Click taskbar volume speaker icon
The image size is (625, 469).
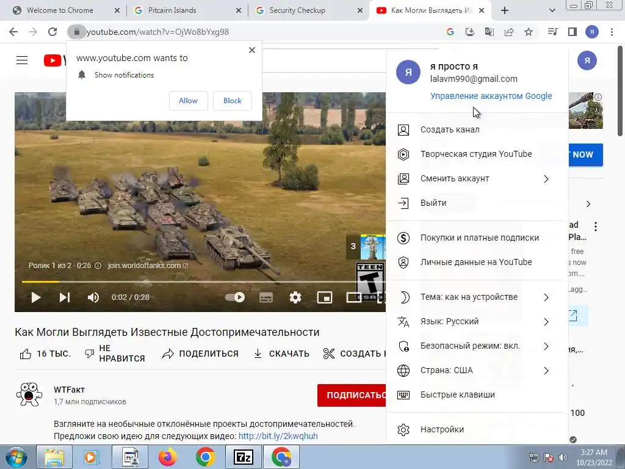click(x=562, y=457)
